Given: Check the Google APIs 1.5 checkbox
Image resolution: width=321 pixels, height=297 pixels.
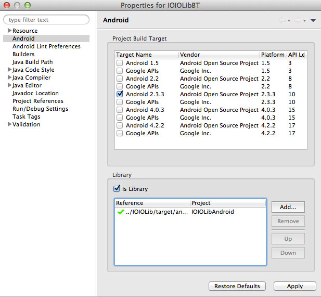Looking at the screenshot, I should click(x=120, y=71).
